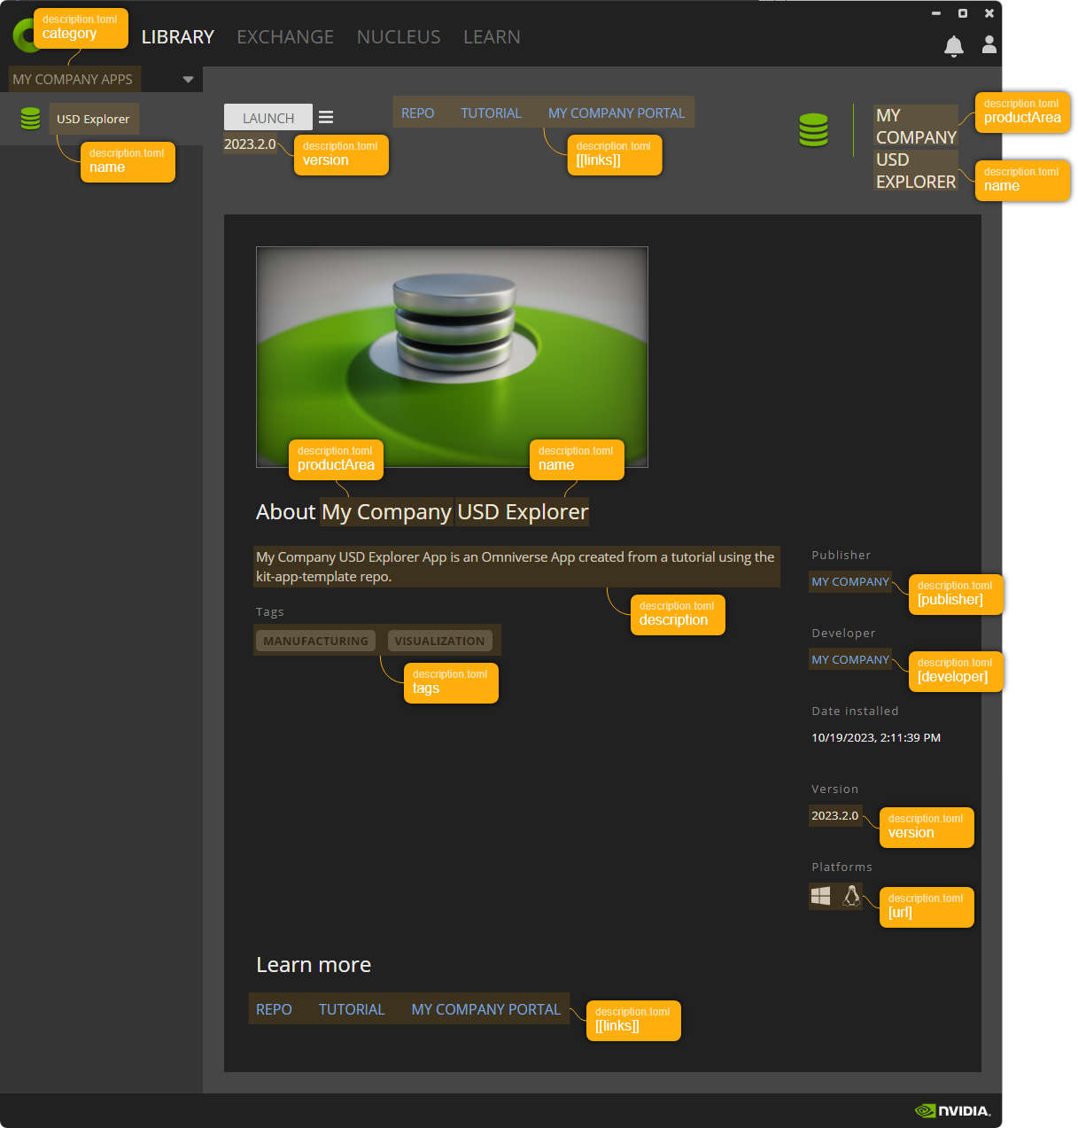Expand the My Company Apps dropdown arrow
The height and width of the screenshot is (1128, 1078).
(x=188, y=80)
